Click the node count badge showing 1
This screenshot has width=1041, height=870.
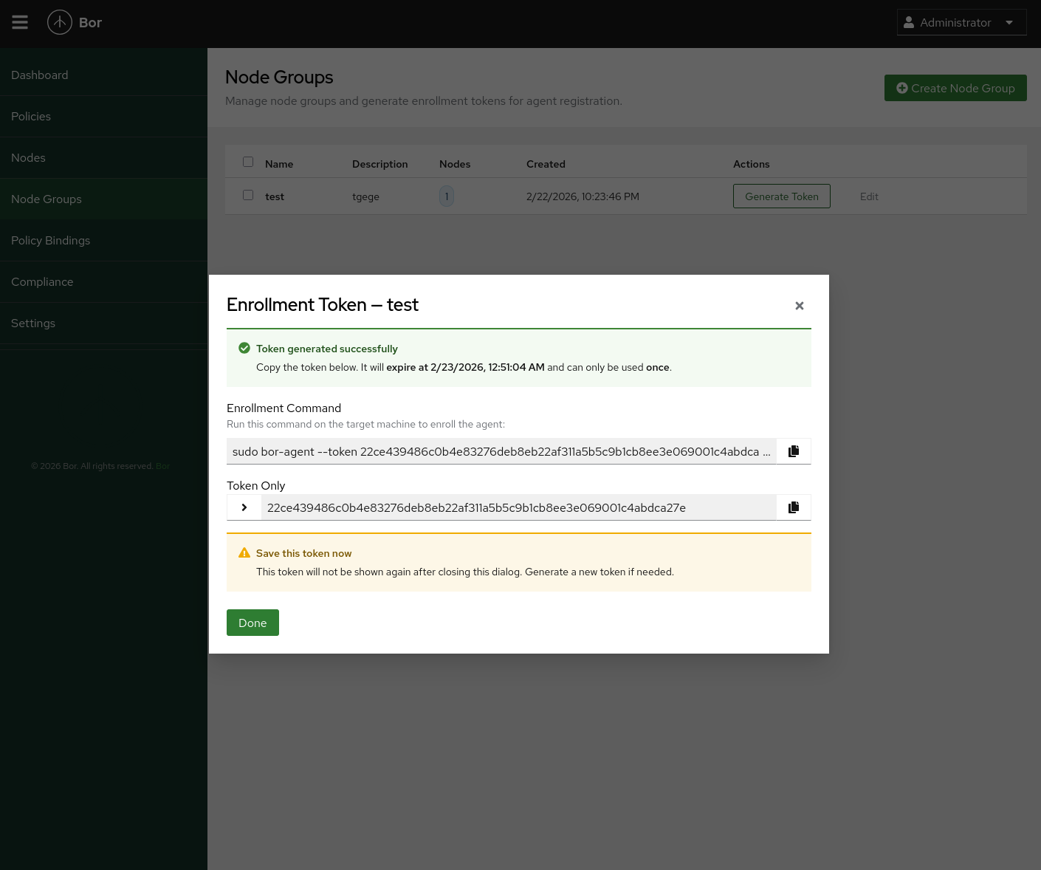447,196
